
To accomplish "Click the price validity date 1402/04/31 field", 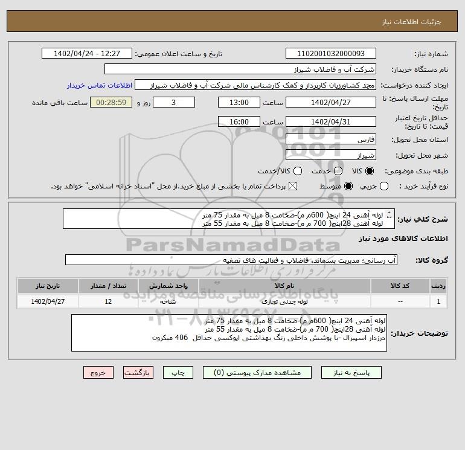I will pyautogui.click(x=331, y=121).
